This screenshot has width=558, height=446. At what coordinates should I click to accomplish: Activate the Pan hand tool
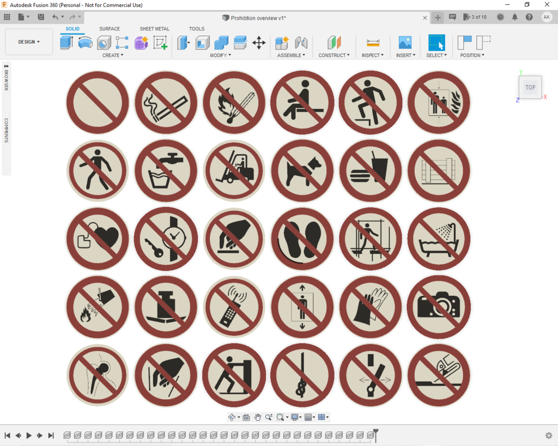tap(258, 417)
